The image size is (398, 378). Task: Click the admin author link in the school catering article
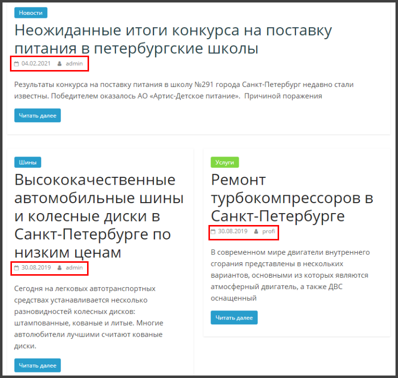74,64
